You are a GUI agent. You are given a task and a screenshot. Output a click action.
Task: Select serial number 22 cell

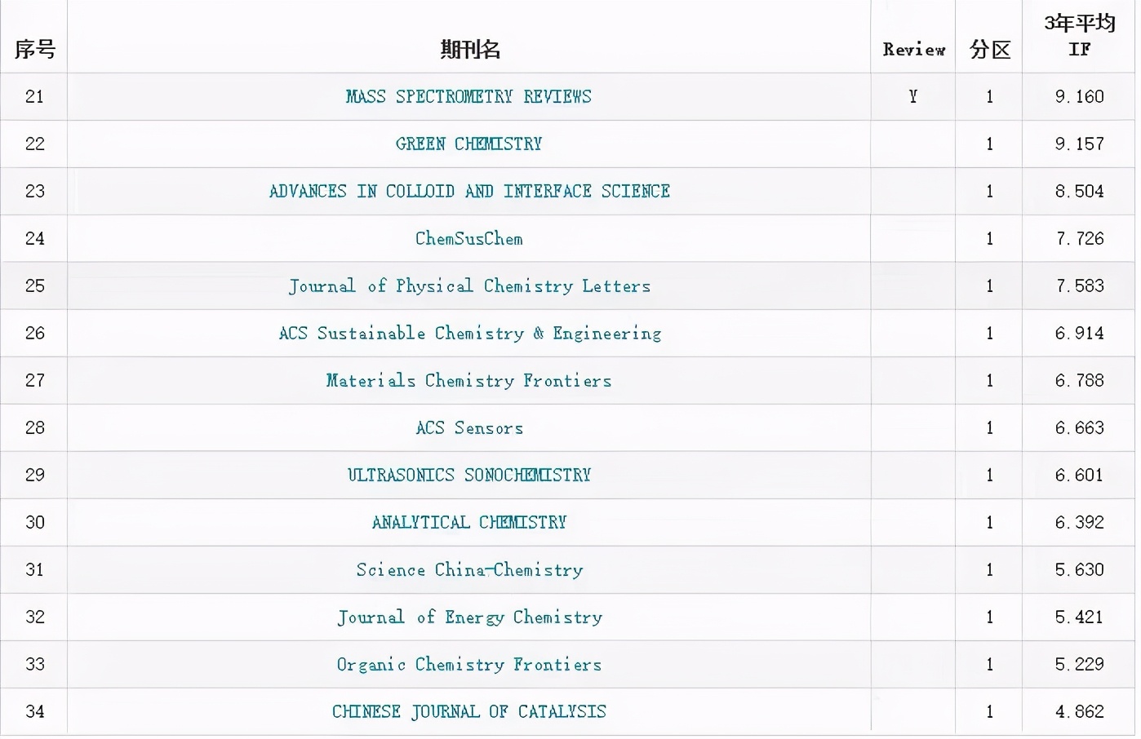[x=34, y=144]
